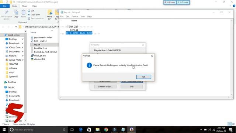
Task: Select the uiso9_pe.exe file
Action: tap(40, 55)
